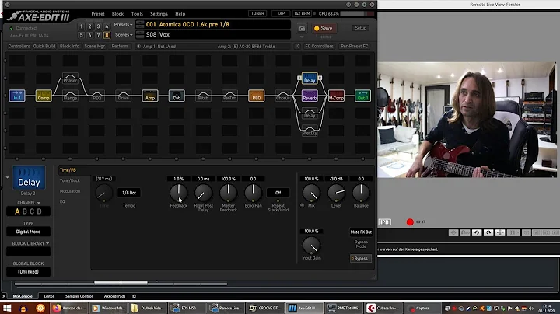Select the purple Reverb block
Image resolution: width=560 pixels, height=314 pixels.
click(310, 96)
